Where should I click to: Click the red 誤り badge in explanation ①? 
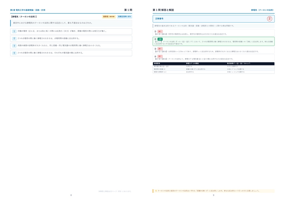click(x=160, y=32)
